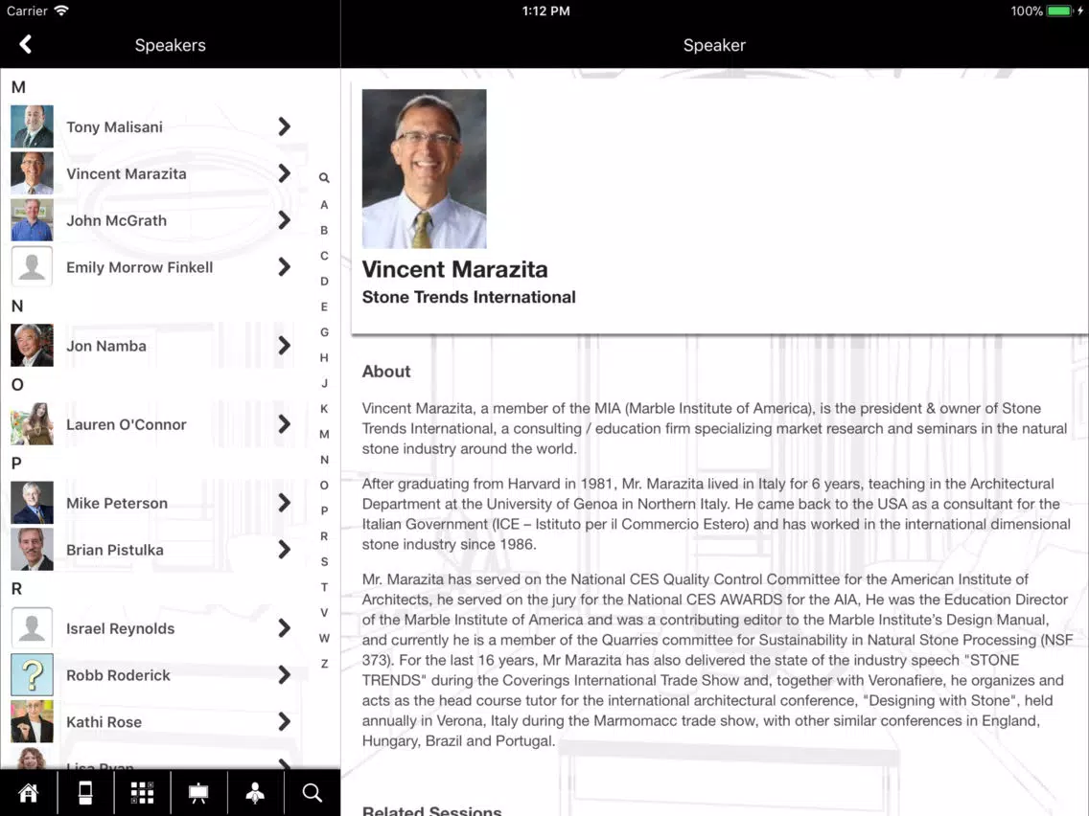1089x816 pixels.
Task: Jump to letter M in index
Action: pyautogui.click(x=324, y=435)
